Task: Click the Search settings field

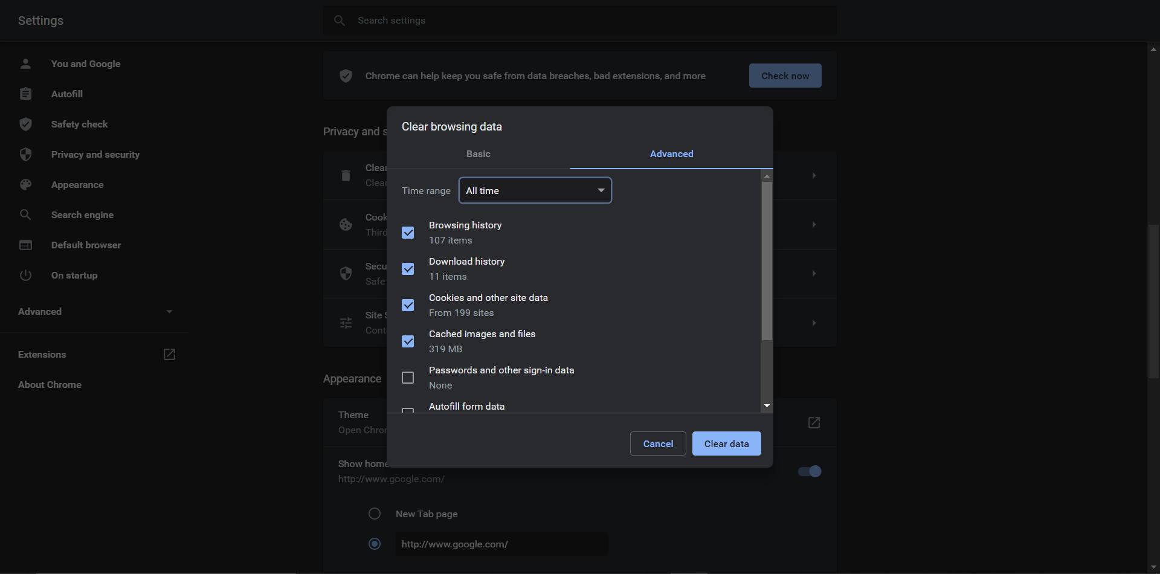Action: (x=580, y=21)
